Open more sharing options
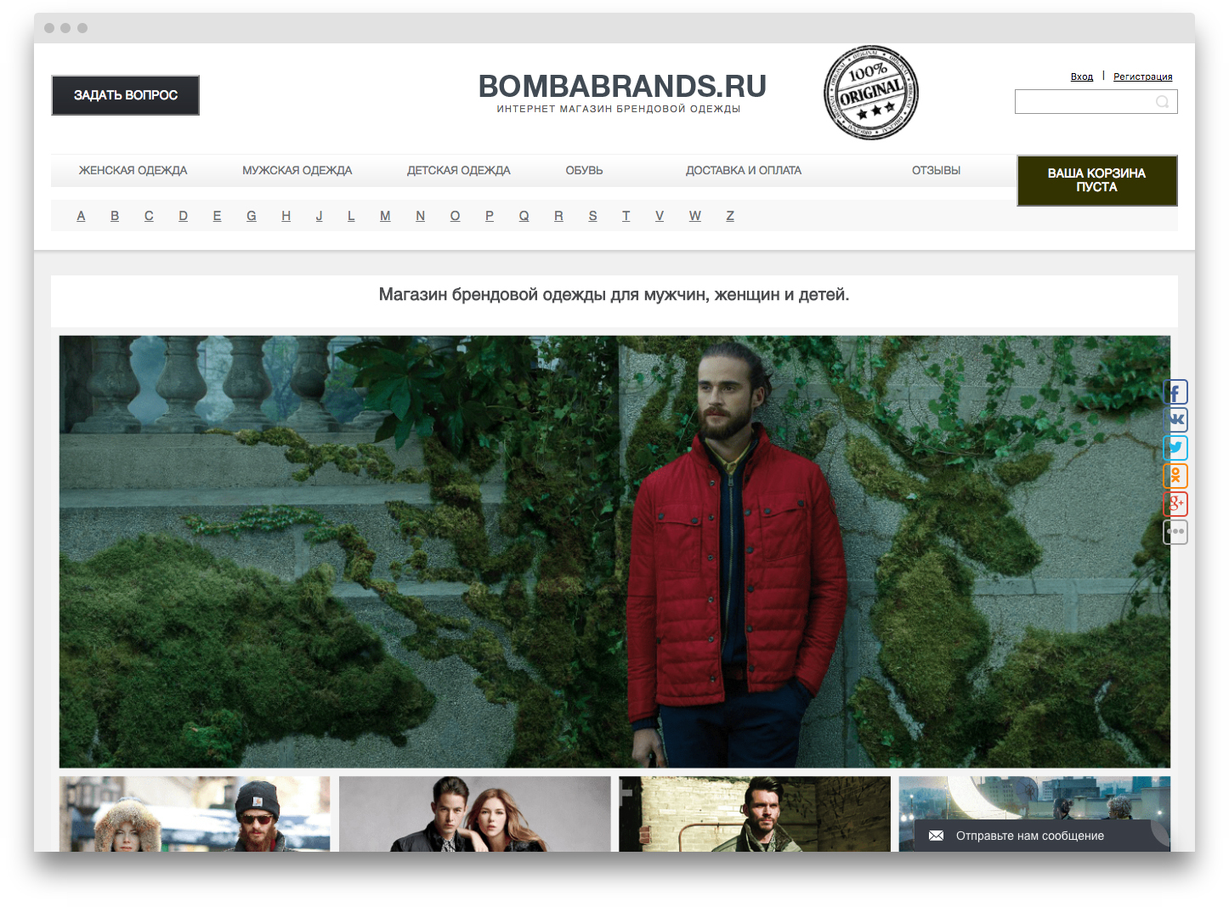Screen dimensions: 1229x907 coord(1175,532)
